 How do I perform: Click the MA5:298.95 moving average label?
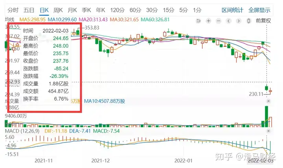pyautogui.click(x=33, y=20)
